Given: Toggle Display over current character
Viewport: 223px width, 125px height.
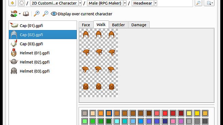Looking at the screenshot, I should coord(81,14).
